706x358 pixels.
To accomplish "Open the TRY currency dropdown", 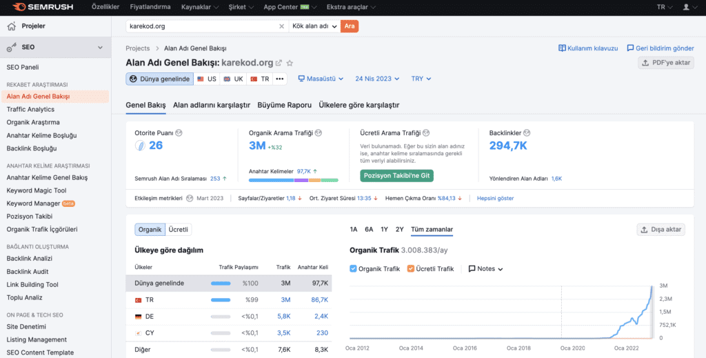I will pos(421,79).
